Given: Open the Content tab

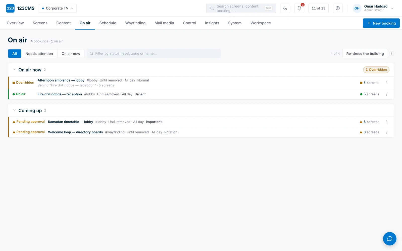Looking at the screenshot, I should click(64, 23).
